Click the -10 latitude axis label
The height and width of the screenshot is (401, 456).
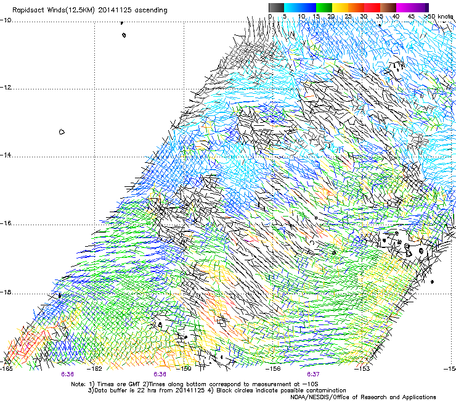(x=6, y=20)
